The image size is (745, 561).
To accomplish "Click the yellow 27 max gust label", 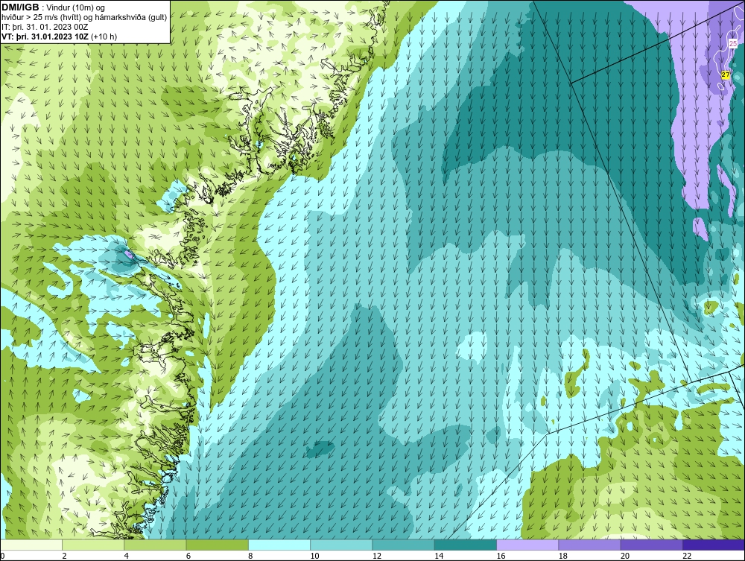I will click(725, 75).
